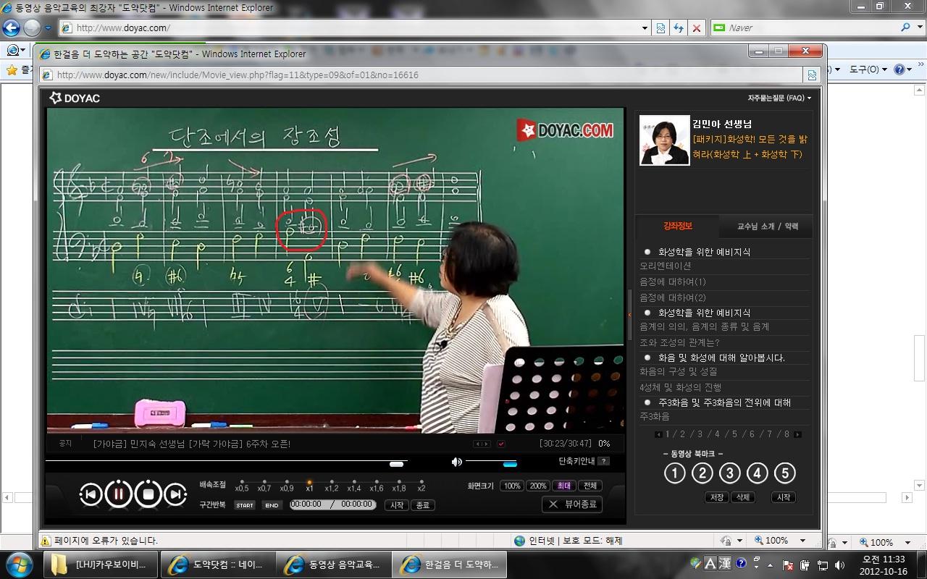Click the player volume slider handle
This screenshot has height=579, width=927.
(x=510, y=464)
